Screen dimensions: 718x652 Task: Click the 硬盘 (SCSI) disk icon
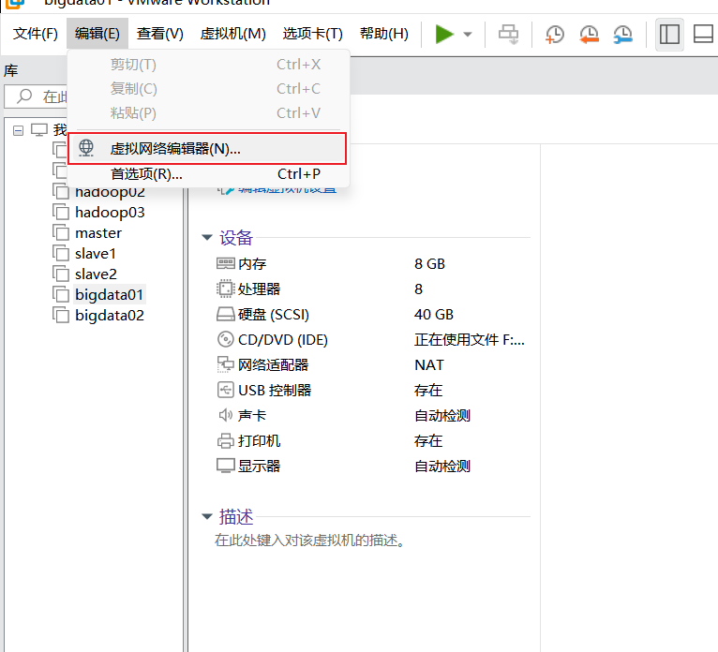(225, 315)
